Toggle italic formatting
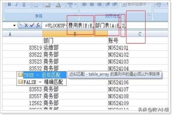 point(17,4)
